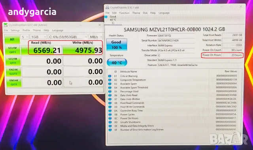Click the Raw Values column header

tap(231, 71)
